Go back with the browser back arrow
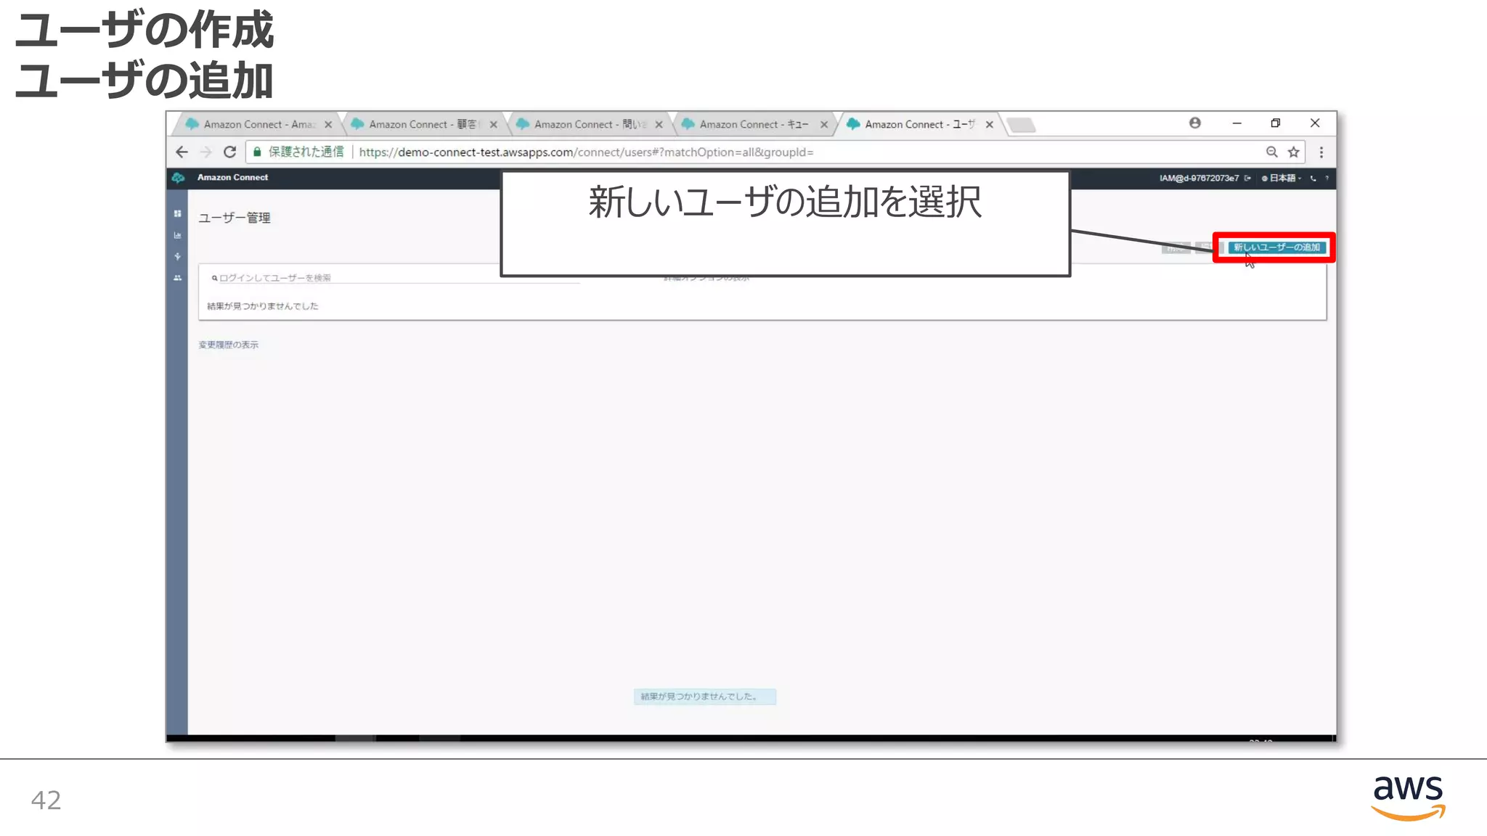The width and height of the screenshot is (1487, 836). pos(182,152)
